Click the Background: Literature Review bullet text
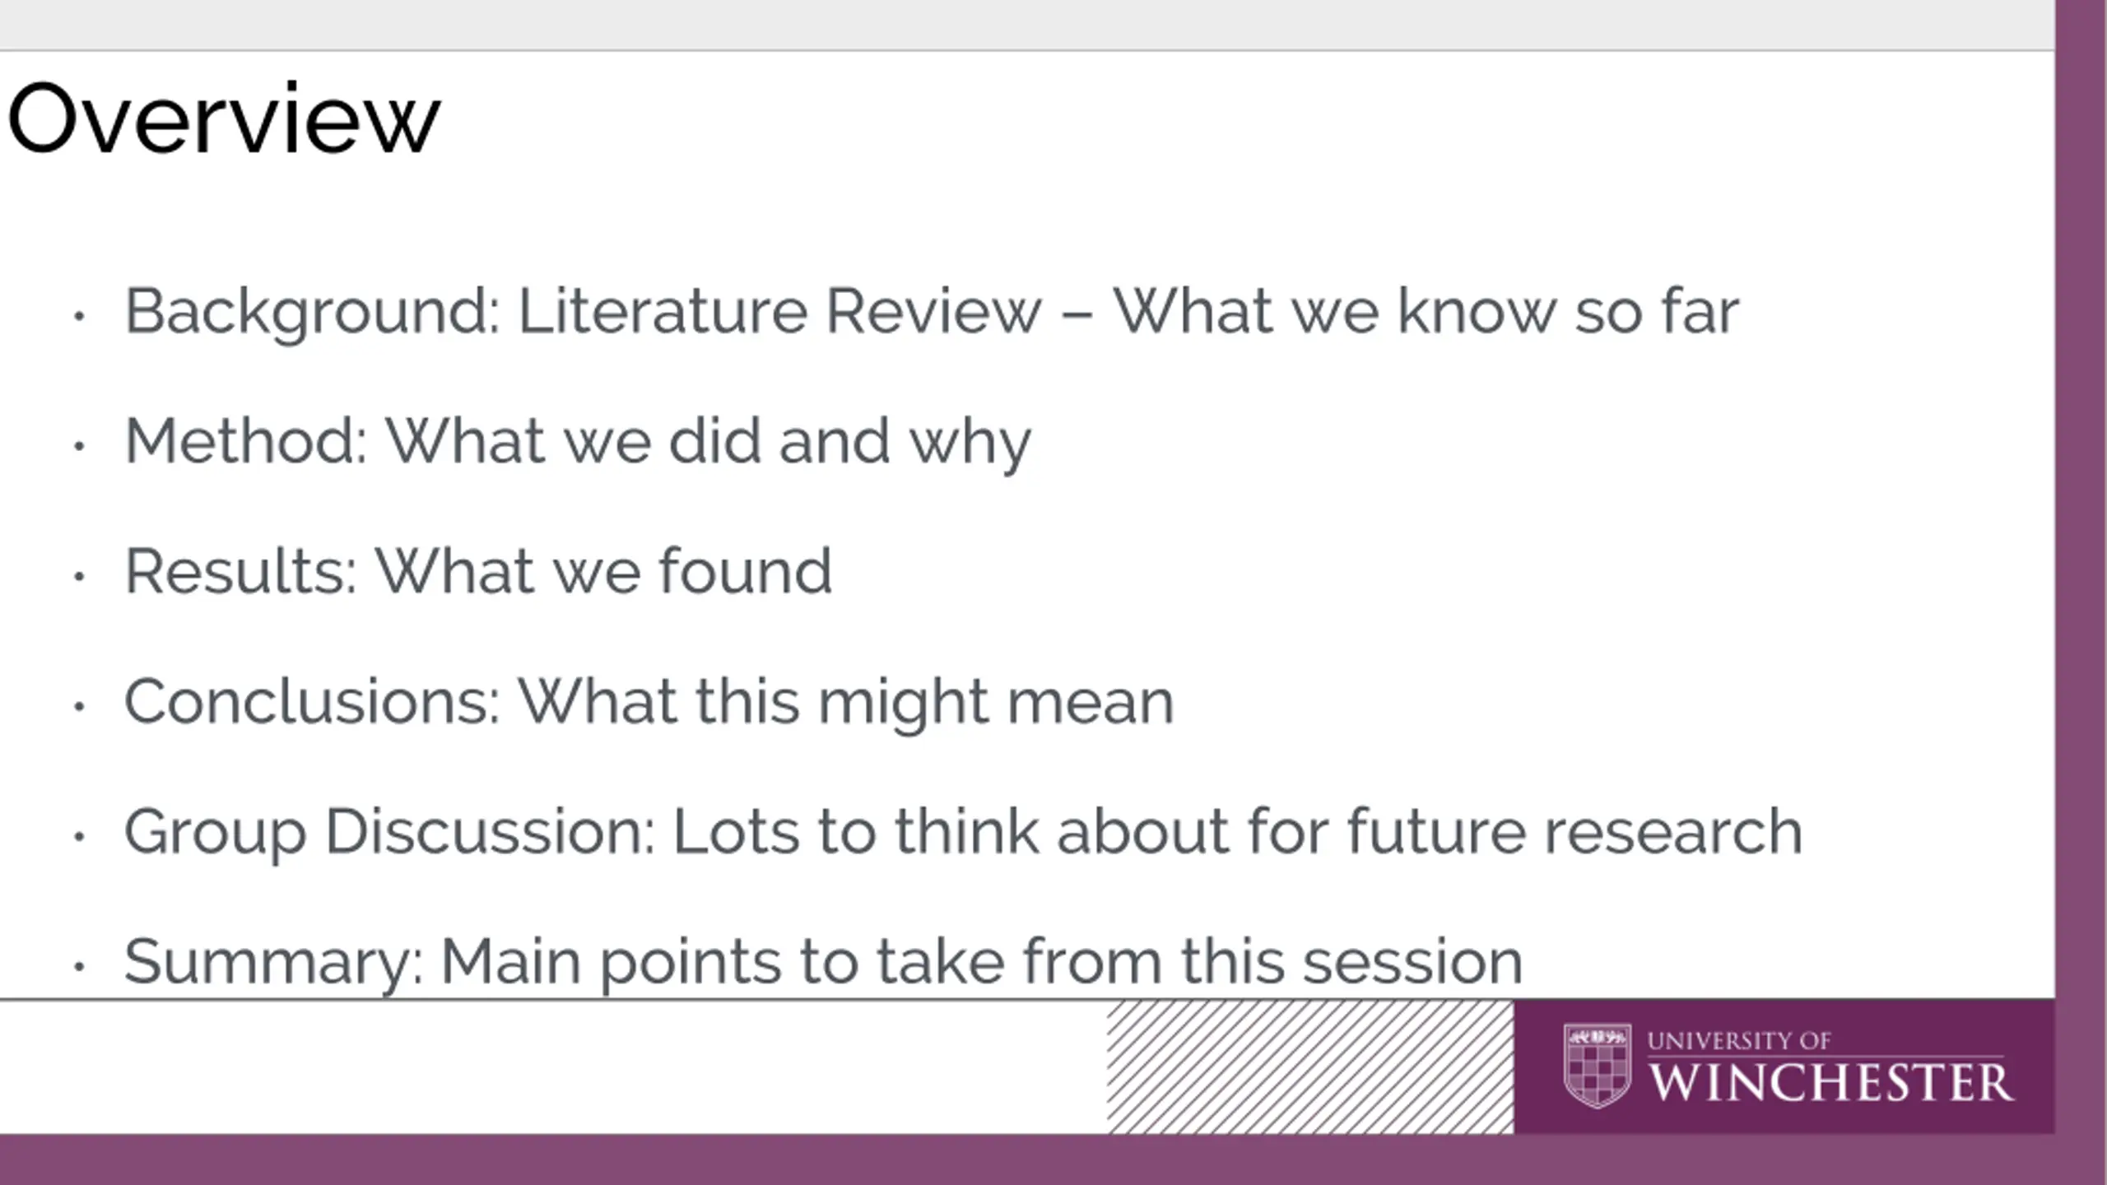Viewport: 2107px width, 1185px height. 932,312
